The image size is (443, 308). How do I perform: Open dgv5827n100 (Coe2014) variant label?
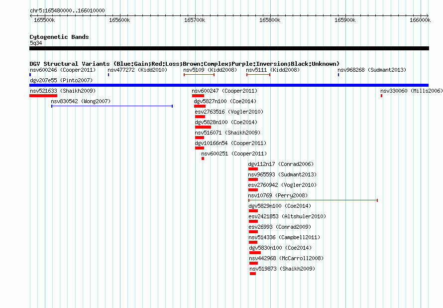[x=225, y=101]
